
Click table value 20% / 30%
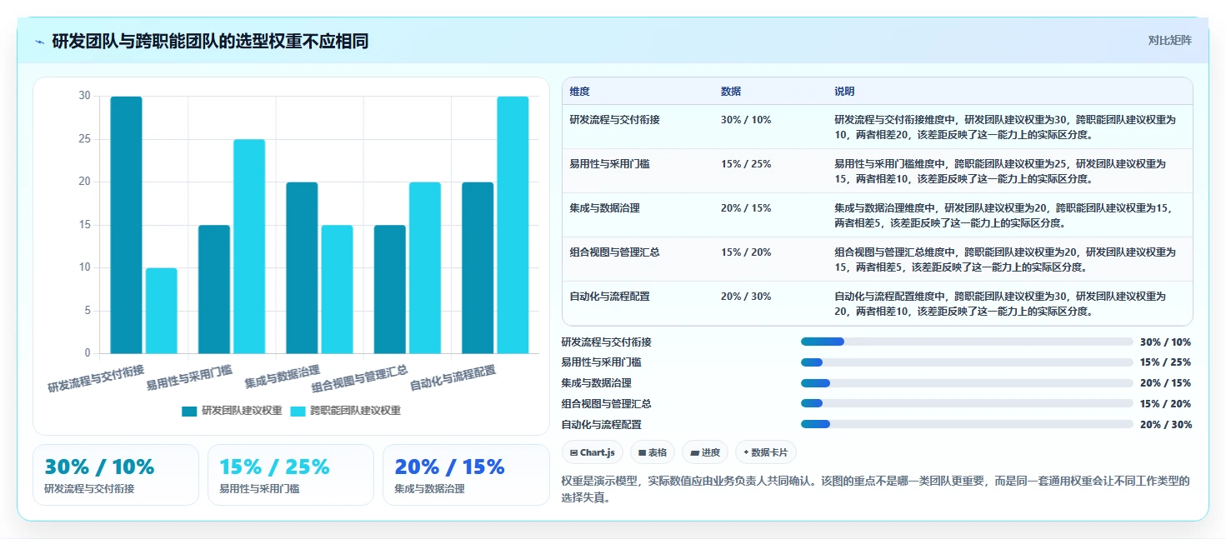click(746, 297)
